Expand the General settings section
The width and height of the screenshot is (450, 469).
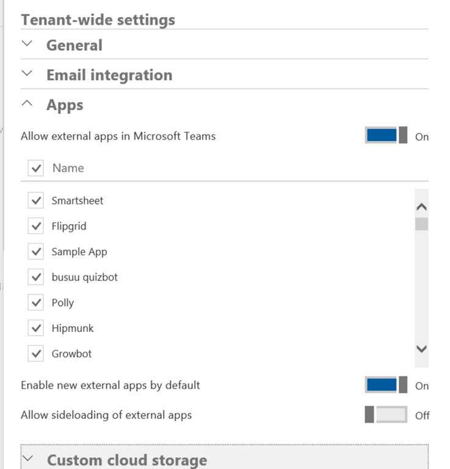tap(26, 45)
